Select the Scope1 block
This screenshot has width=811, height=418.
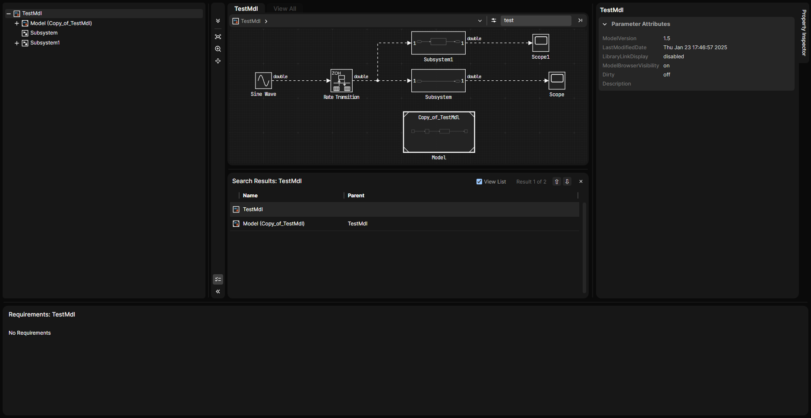(541, 43)
